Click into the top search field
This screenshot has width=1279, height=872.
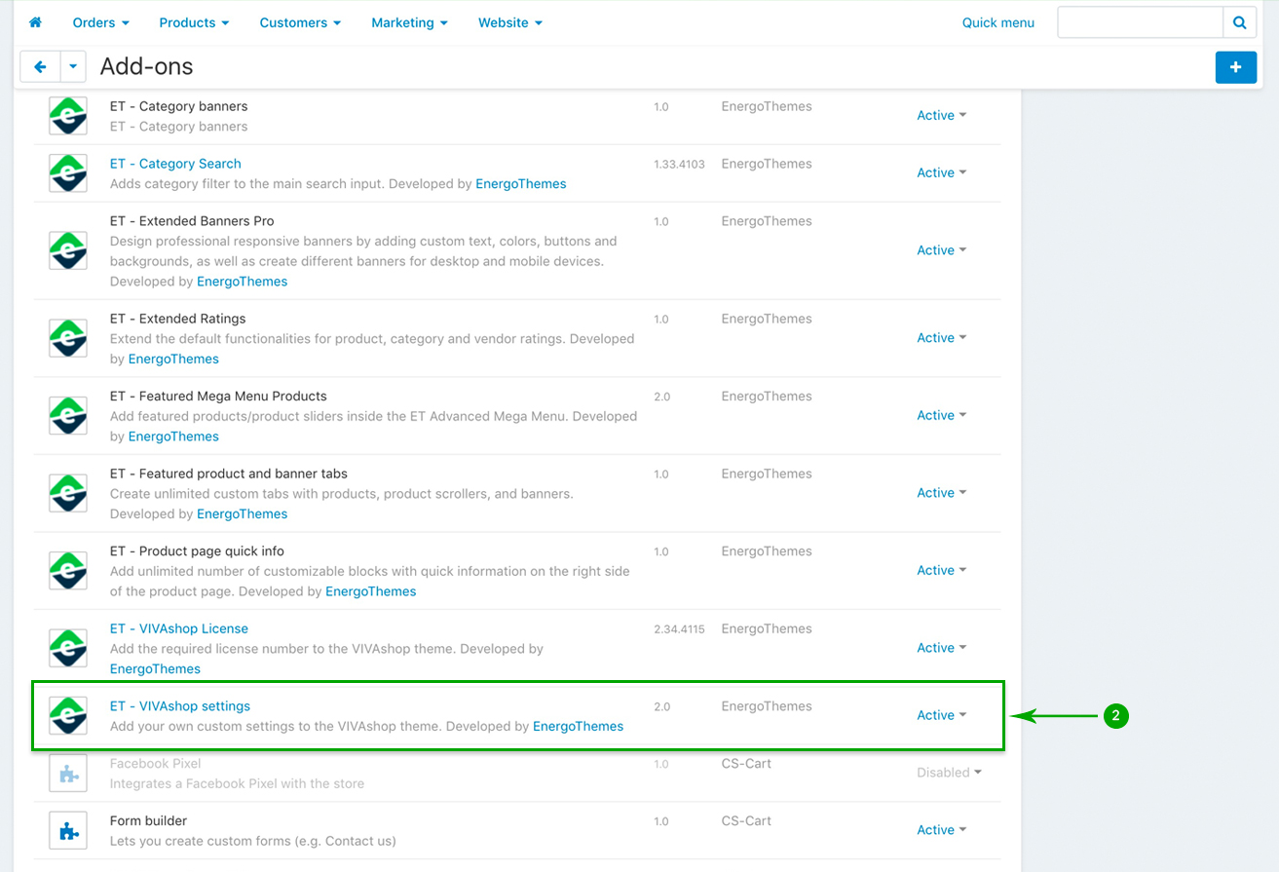[1141, 22]
